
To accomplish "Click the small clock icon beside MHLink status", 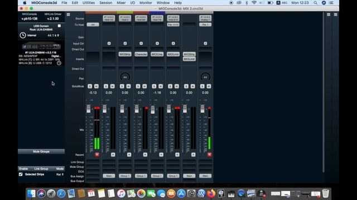I will [x=59, y=63].
